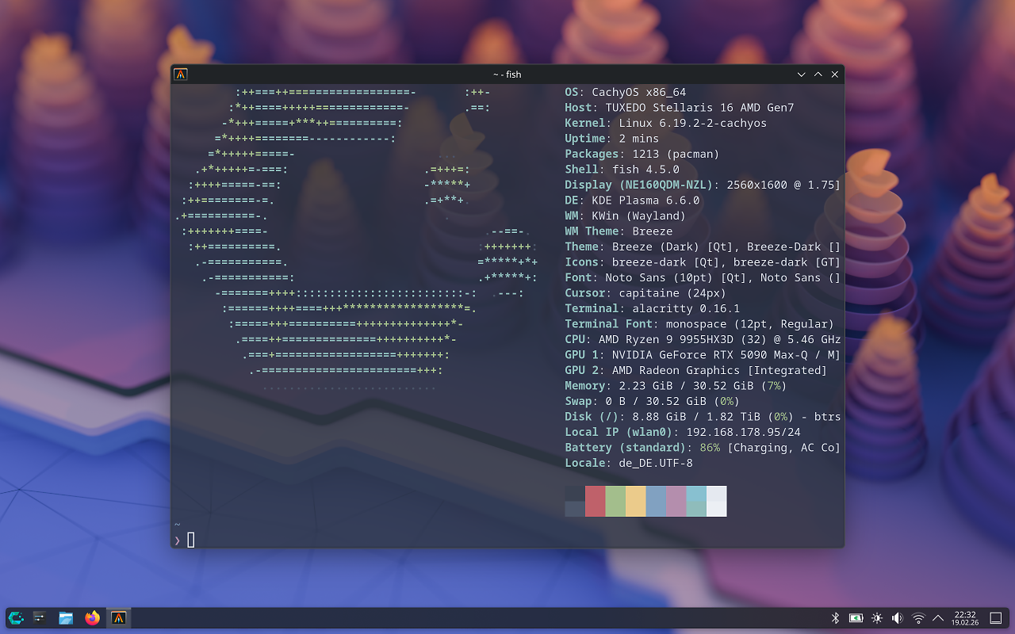Open battery and power tray icon
Screen dimensions: 1015x634
(856, 618)
